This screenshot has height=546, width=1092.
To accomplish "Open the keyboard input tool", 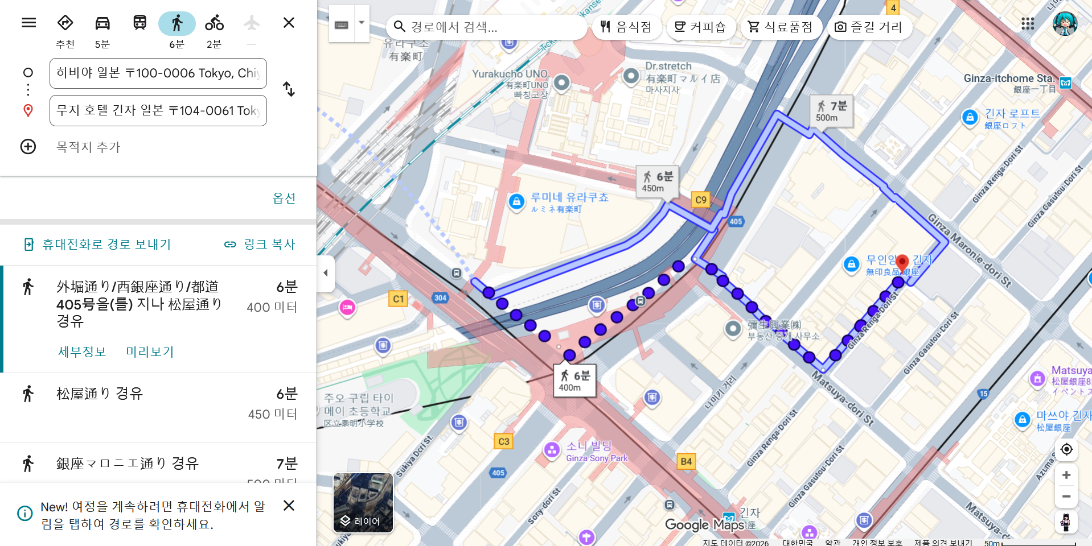I will click(342, 24).
